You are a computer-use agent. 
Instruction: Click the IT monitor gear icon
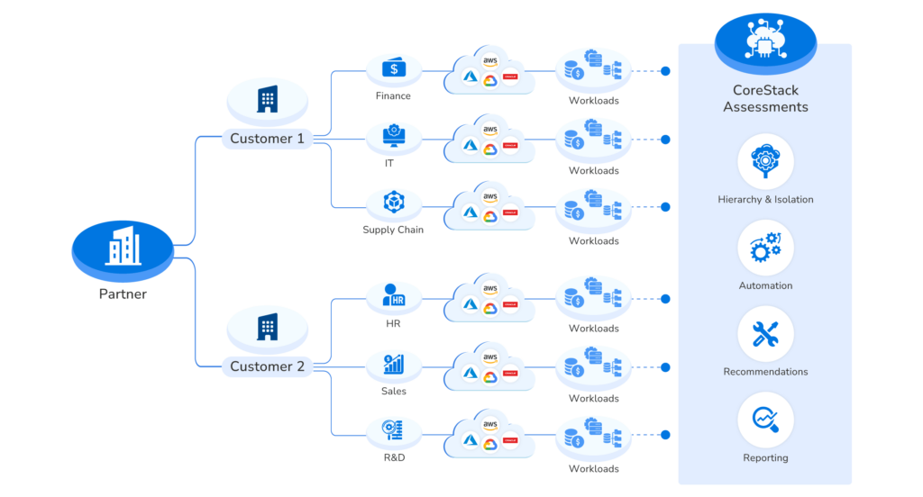[x=394, y=136]
